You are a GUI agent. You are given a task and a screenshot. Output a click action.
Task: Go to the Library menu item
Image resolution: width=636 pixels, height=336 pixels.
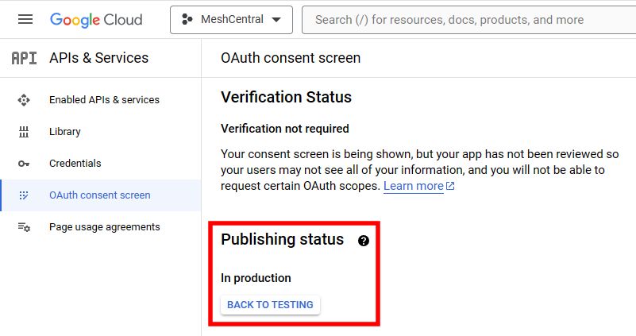pyautogui.click(x=65, y=132)
